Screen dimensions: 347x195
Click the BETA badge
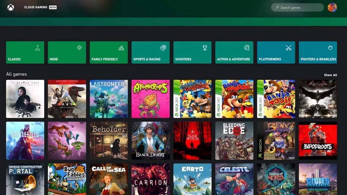click(x=53, y=7)
